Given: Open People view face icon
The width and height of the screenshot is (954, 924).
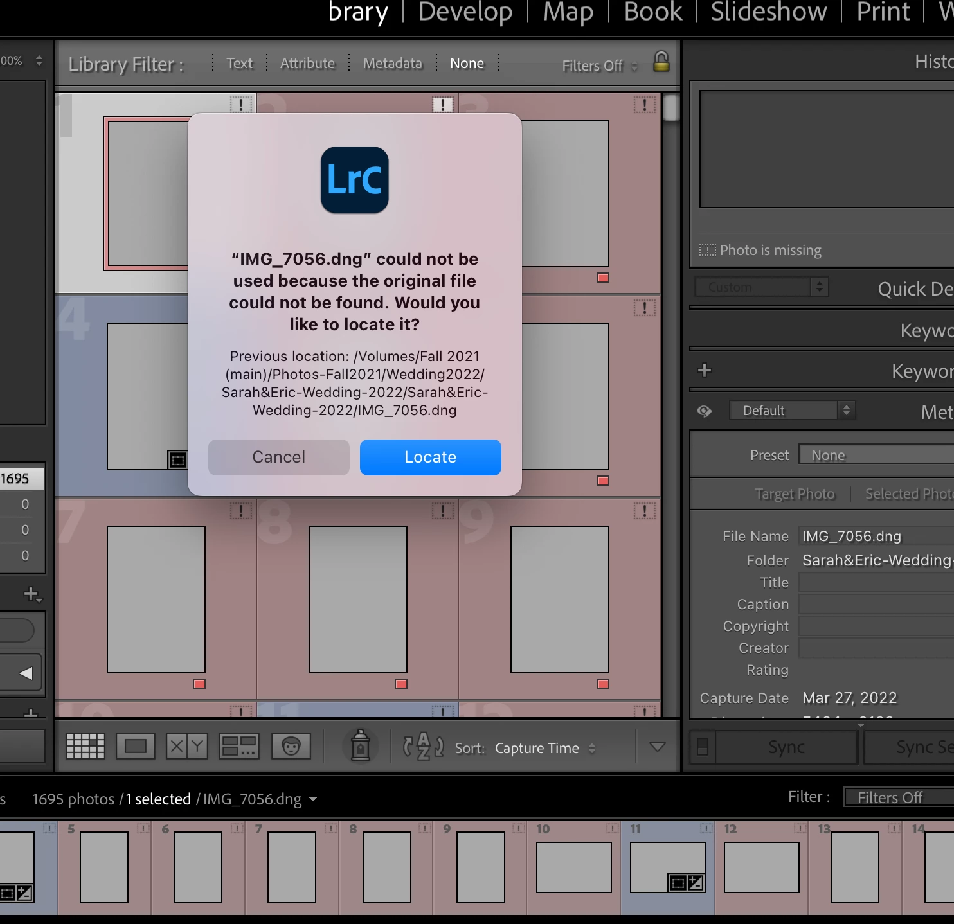Looking at the screenshot, I should pyautogui.click(x=291, y=746).
